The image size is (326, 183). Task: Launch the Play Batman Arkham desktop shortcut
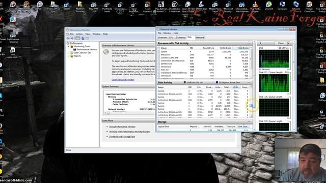tap(161, 7)
